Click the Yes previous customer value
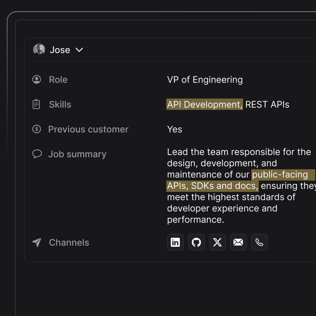This screenshot has width=316, height=316. pyautogui.click(x=175, y=129)
